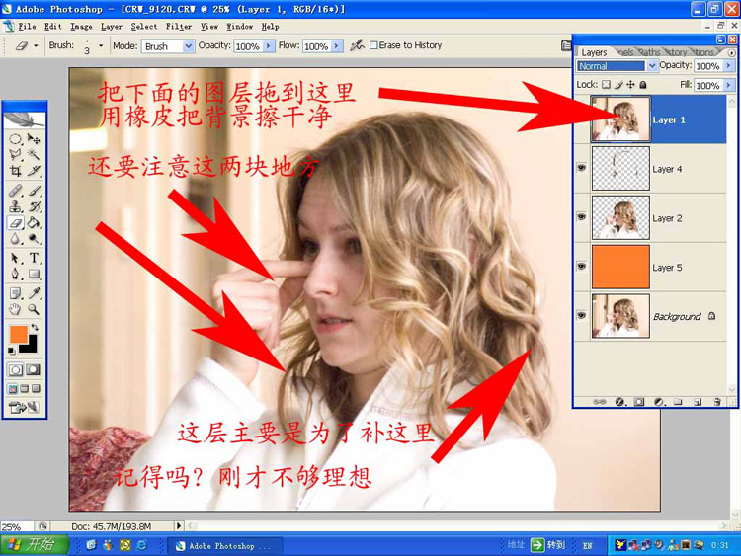The height and width of the screenshot is (556, 741).
Task: Open the Filter menu
Action: pos(179,27)
